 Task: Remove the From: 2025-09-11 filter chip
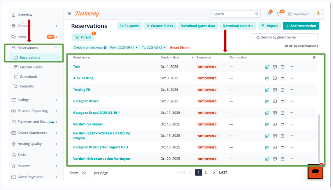tap(137, 48)
